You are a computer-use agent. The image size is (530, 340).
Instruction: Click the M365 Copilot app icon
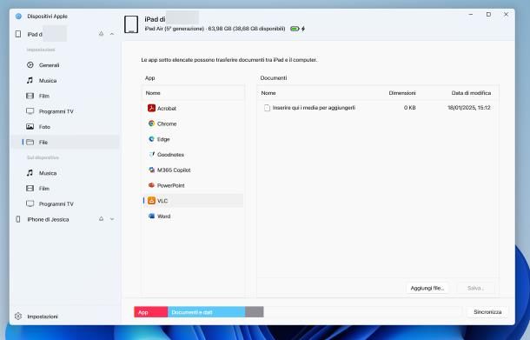[151, 170]
